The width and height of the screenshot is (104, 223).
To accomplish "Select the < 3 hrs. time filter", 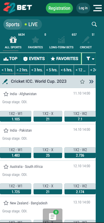I will coord(37,70).
